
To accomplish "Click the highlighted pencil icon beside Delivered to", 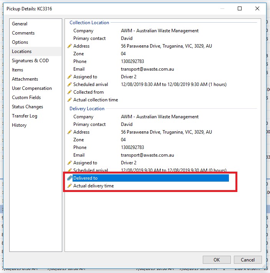I will coord(70,178).
